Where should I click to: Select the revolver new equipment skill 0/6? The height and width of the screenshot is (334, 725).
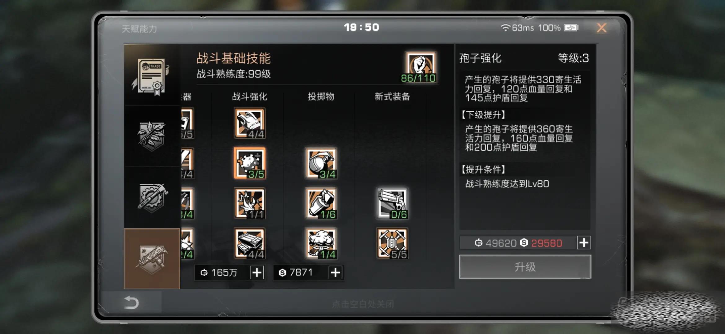tap(393, 203)
